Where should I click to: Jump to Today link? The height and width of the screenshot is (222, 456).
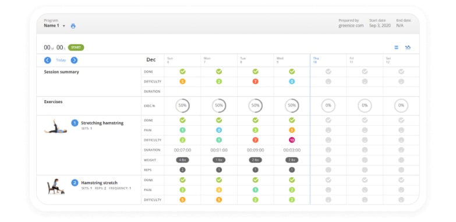(61, 60)
